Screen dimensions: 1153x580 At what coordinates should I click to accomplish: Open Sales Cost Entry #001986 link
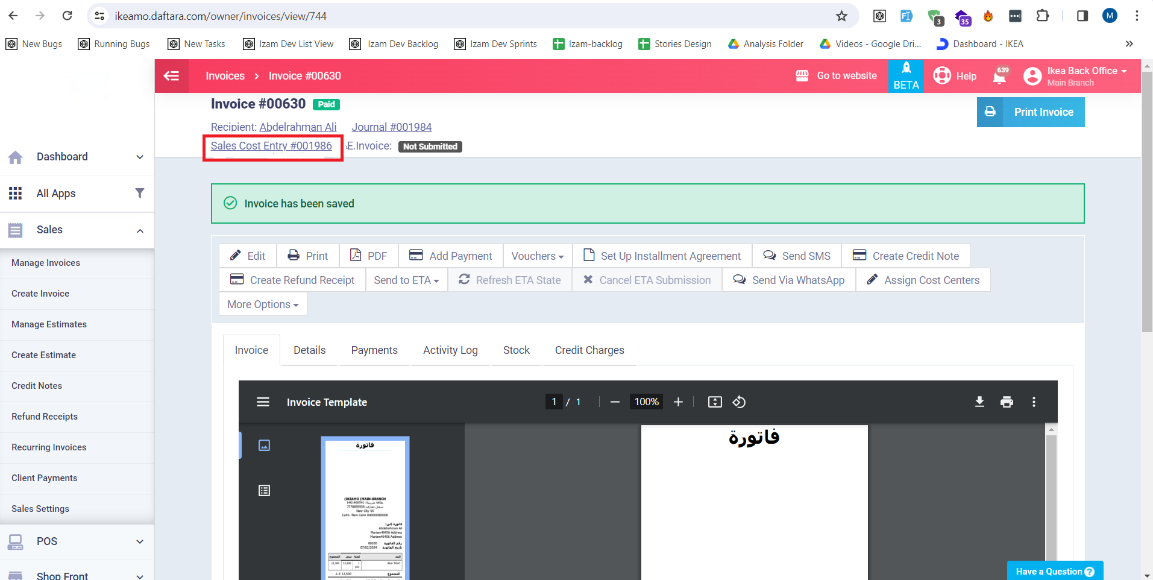pyautogui.click(x=271, y=146)
